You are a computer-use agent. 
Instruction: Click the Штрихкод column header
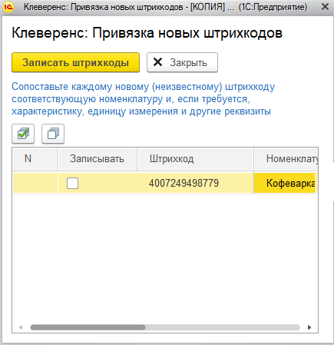click(195, 159)
